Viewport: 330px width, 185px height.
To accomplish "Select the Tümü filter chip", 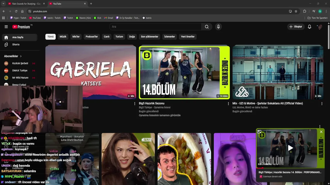I will (51, 36).
